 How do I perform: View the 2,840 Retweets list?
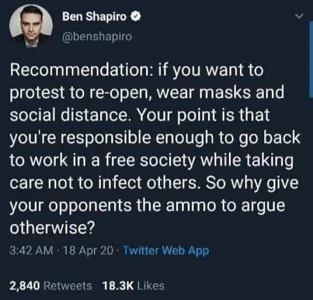click(x=51, y=286)
